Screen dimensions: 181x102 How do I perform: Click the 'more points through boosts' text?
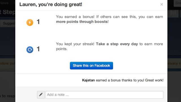[82, 22]
